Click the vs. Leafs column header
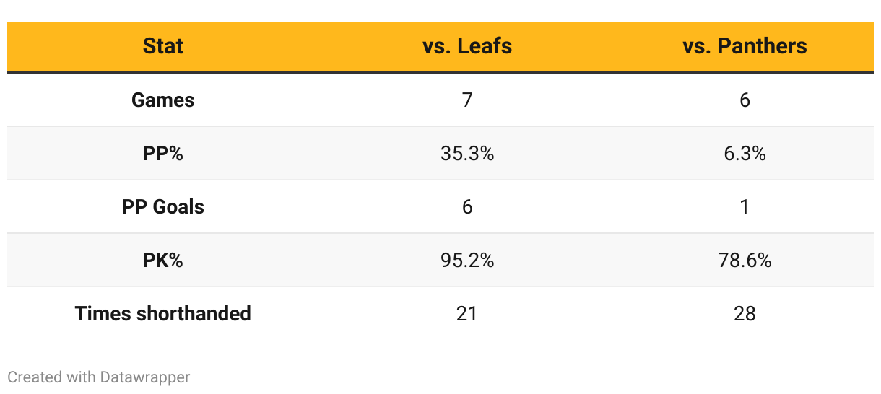 (467, 46)
